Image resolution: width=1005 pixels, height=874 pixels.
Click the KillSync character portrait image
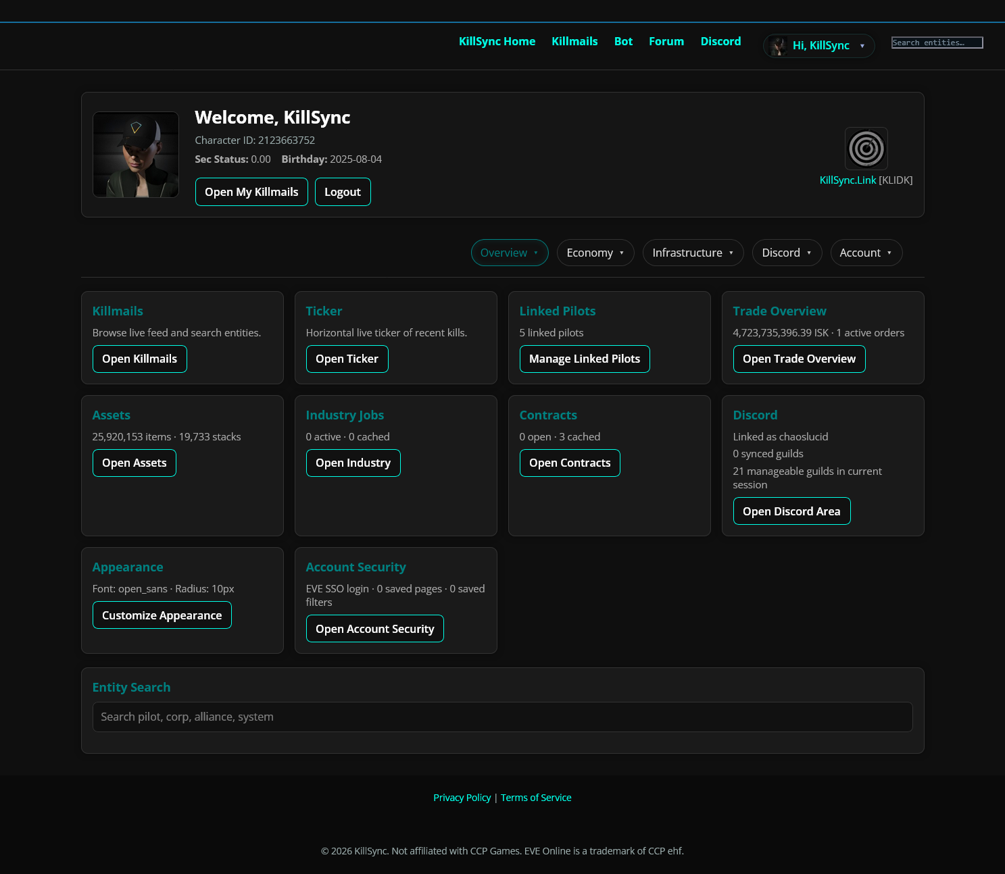tap(136, 155)
